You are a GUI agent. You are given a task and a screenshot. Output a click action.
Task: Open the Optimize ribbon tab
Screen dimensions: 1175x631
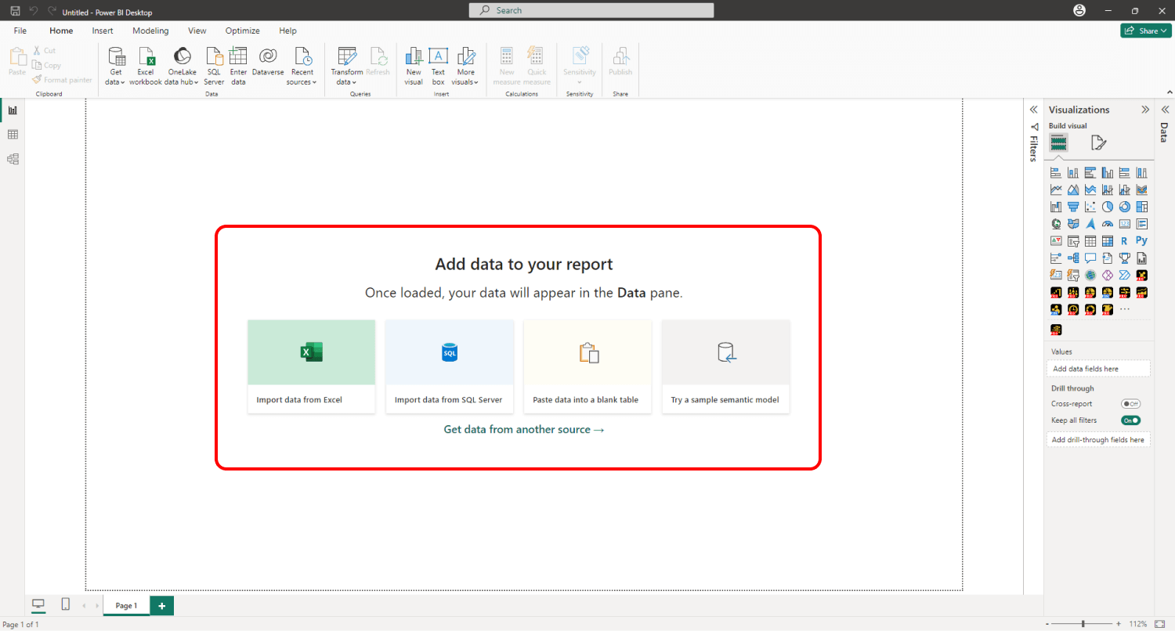coord(243,31)
